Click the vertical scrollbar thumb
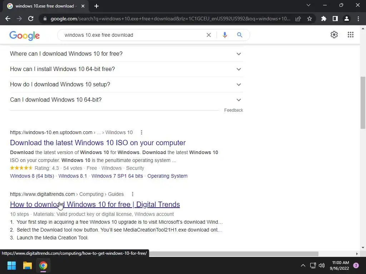366x274 pixels. pos(363,102)
